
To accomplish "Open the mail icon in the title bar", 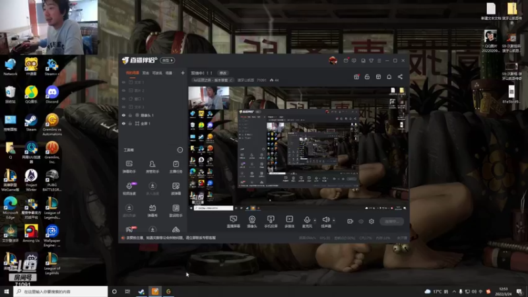I will click(346, 61).
